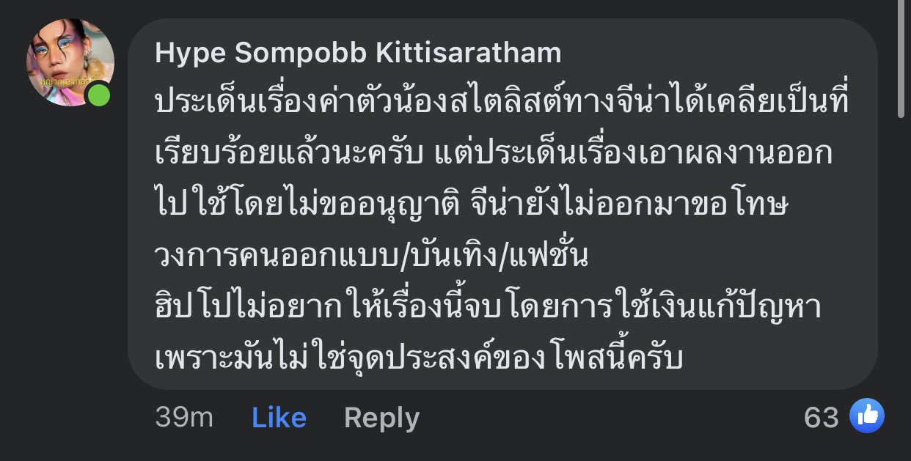Image resolution: width=911 pixels, height=461 pixels.
Task: Show who reacted via the 63 count
Action: pos(822,417)
